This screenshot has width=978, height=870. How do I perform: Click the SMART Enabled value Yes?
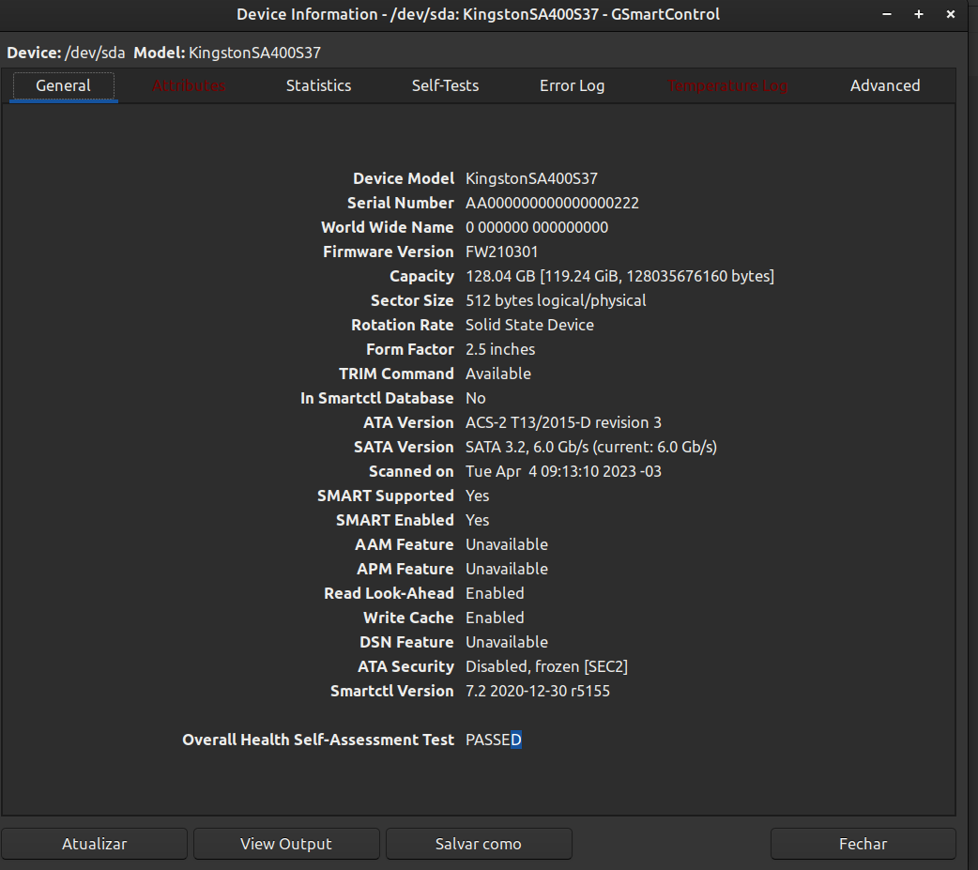(477, 520)
